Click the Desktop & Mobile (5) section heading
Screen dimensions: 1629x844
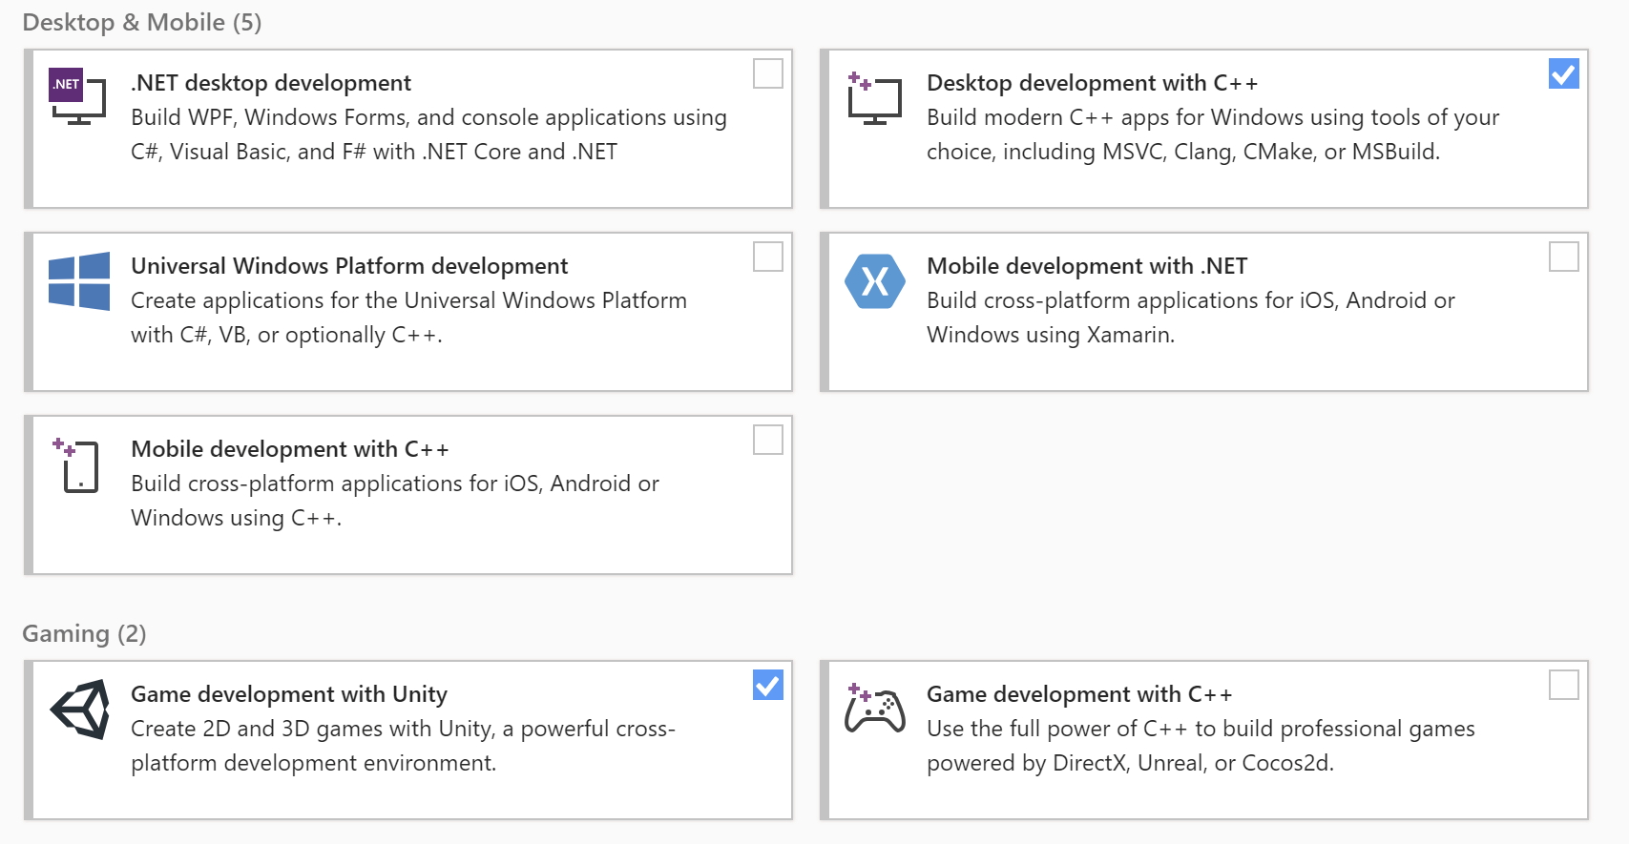click(141, 22)
